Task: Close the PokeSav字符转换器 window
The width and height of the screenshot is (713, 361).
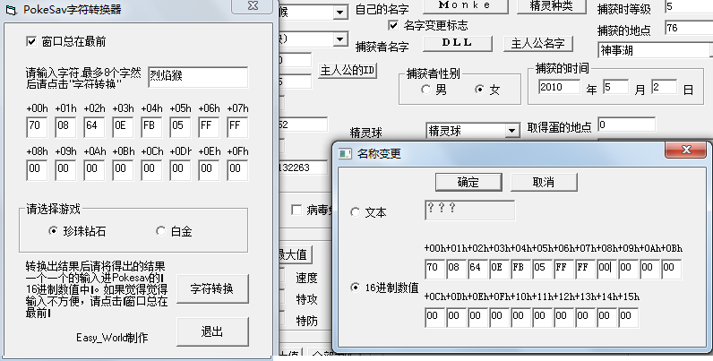Action: 253,6
